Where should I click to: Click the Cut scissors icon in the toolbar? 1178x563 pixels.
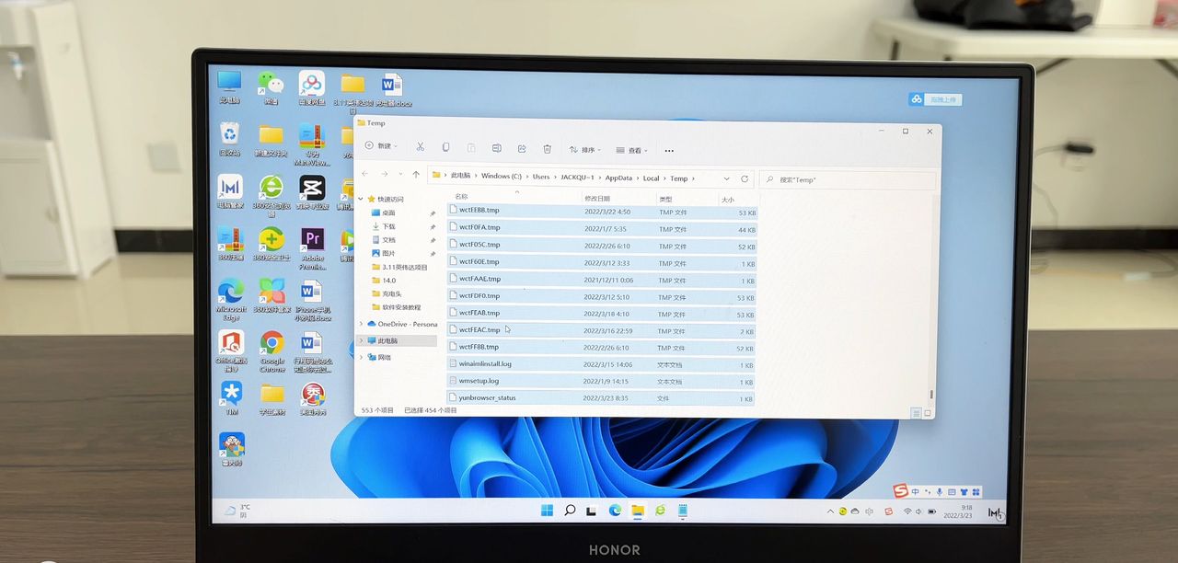tap(420, 147)
